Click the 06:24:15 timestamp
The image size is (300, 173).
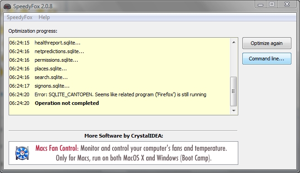click(x=20, y=43)
